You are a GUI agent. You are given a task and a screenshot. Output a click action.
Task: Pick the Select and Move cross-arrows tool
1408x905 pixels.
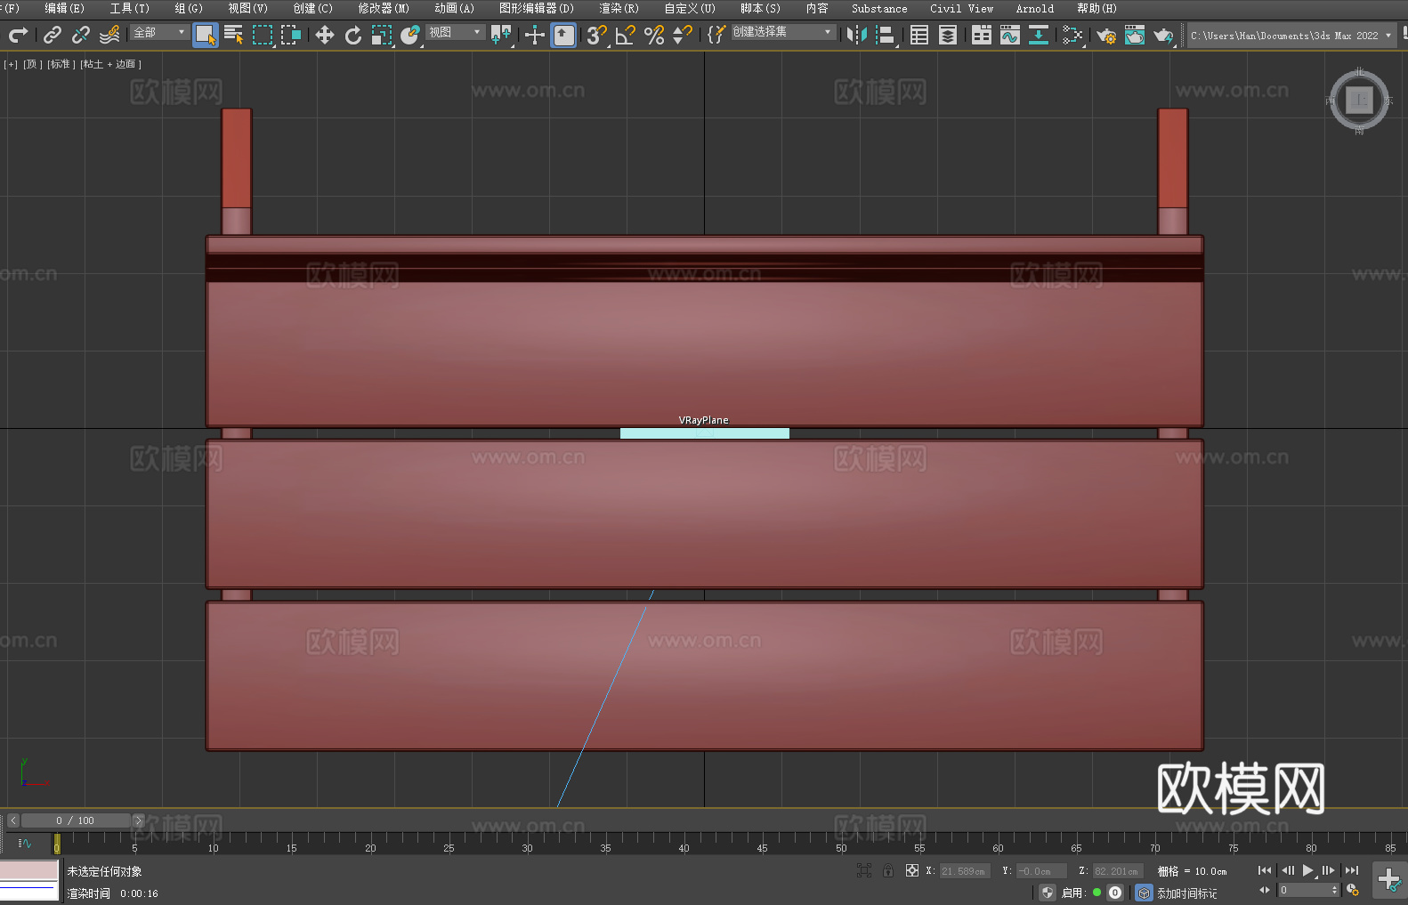[325, 35]
